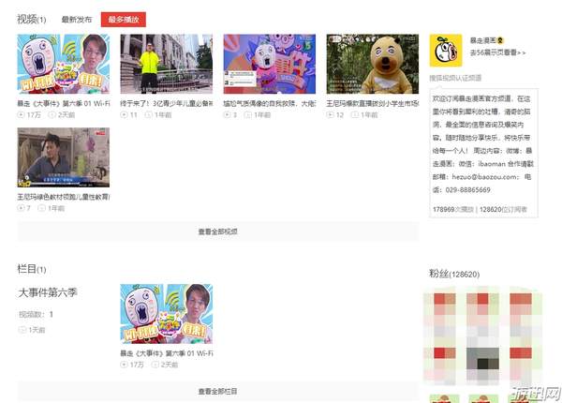
Task: Open the 大事件第六季 column link
Action: (48, 292)
